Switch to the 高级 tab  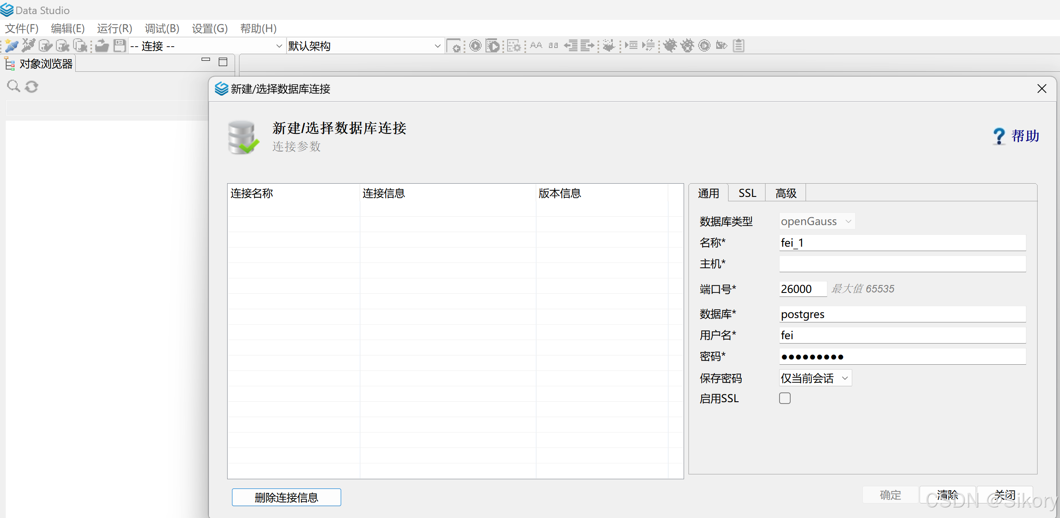pos(786,193)
